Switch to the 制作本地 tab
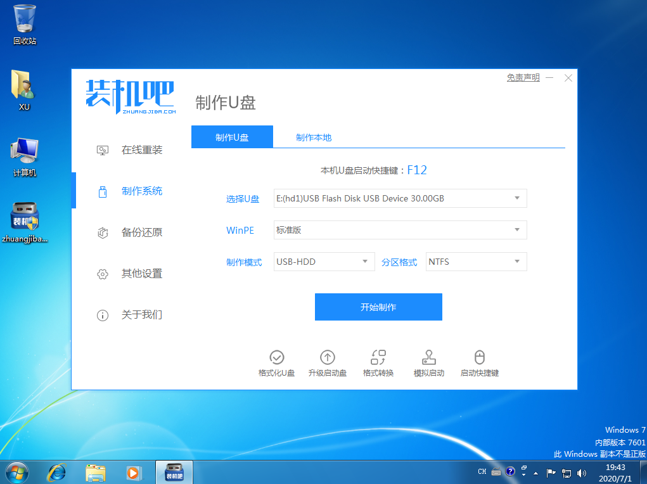This screenshot has width=647, height=484. [314, 137]
